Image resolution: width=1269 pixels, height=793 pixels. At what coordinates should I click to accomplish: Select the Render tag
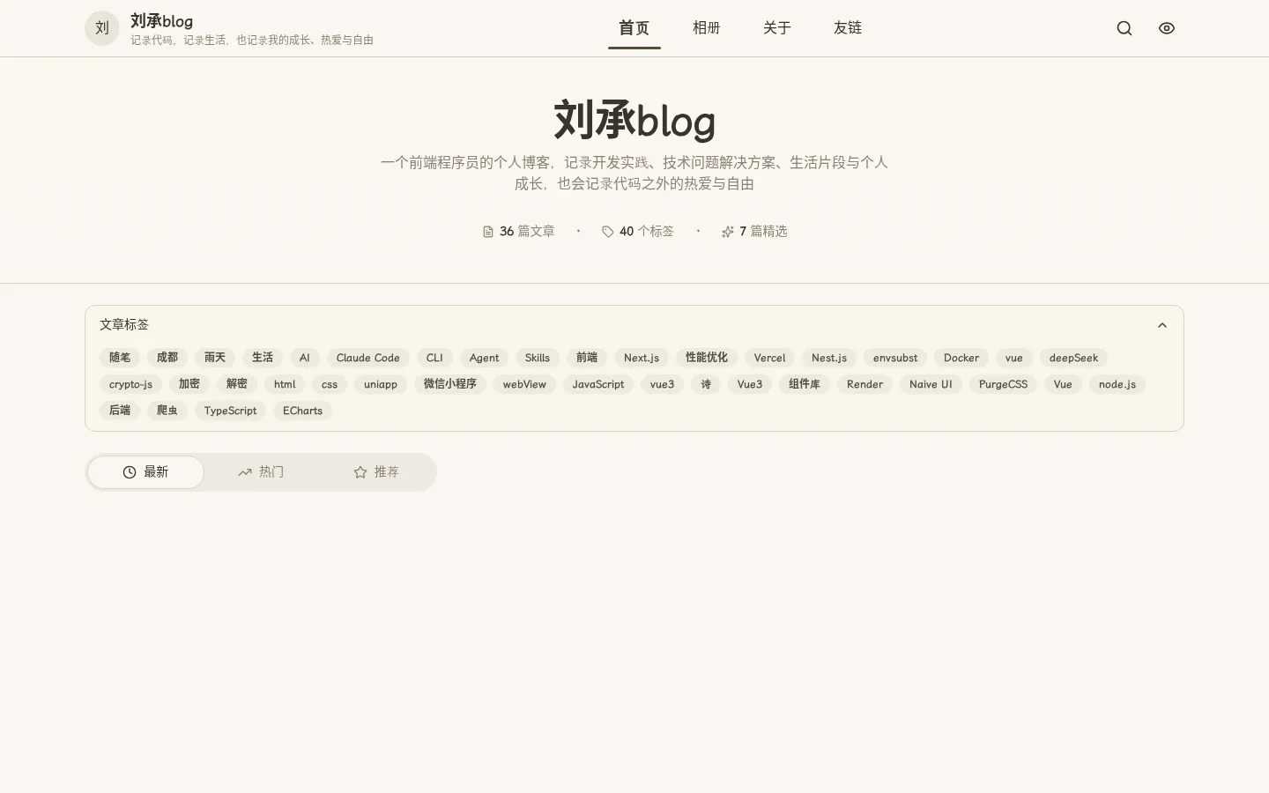coord(865,384)
